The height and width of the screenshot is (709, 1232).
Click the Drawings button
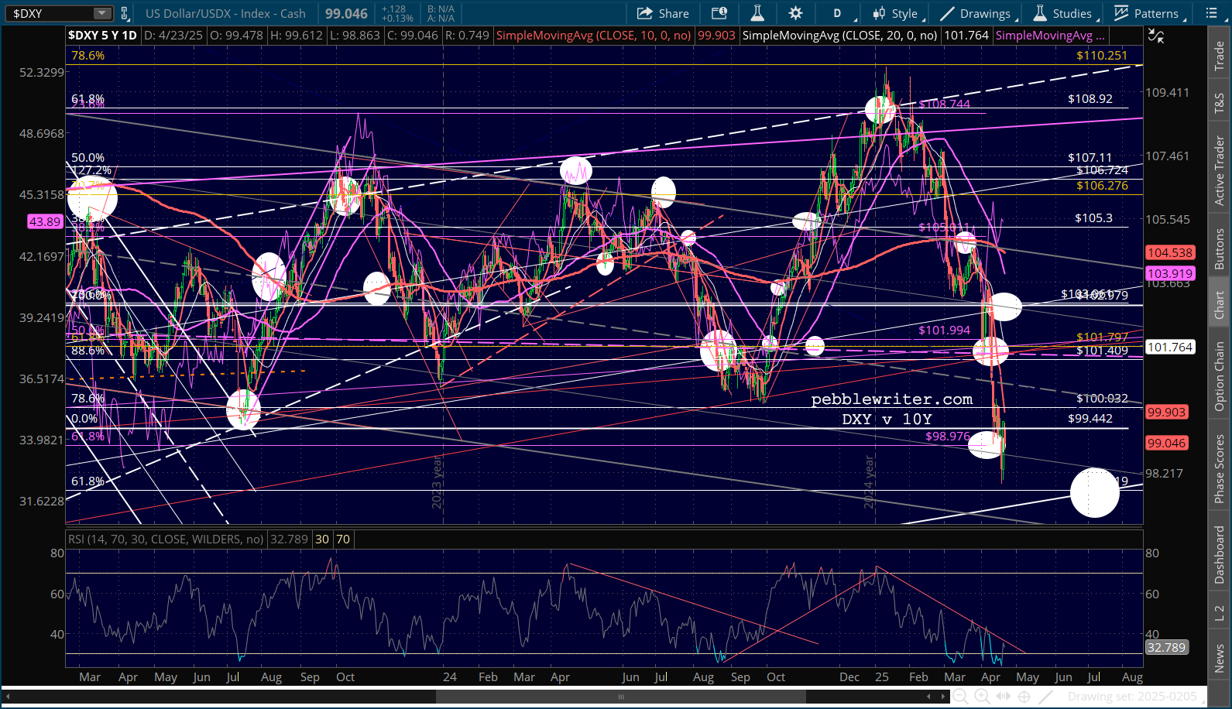click(x=976, y=13)
